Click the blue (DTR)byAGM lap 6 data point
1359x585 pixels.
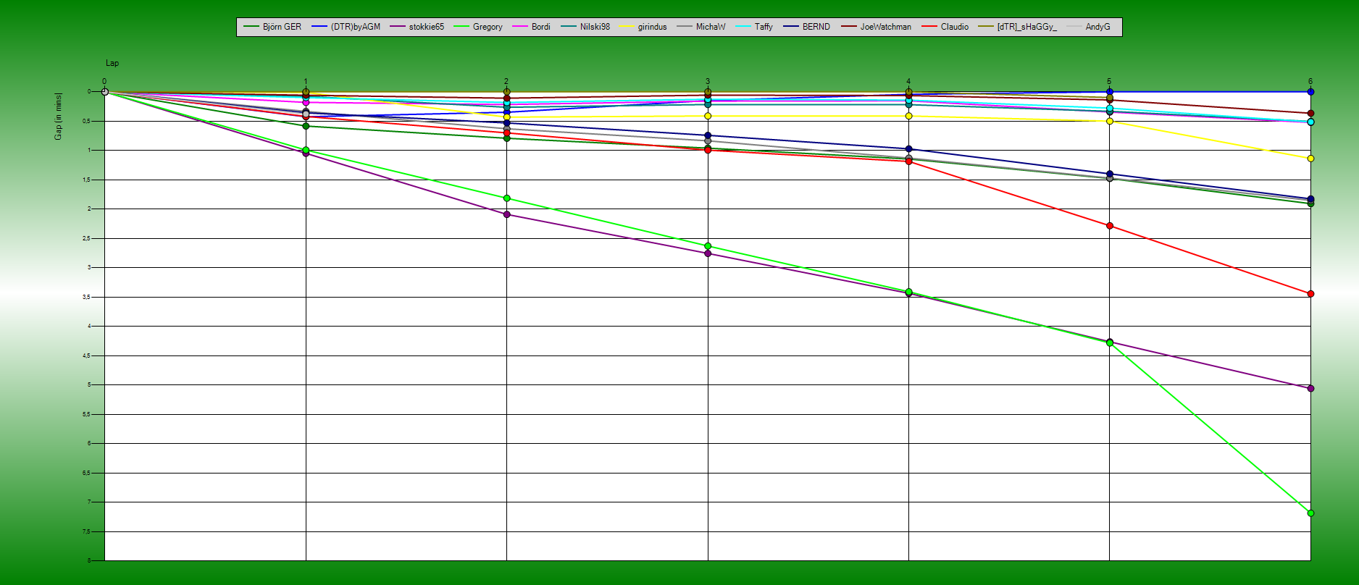click(x=1310, y=92)
